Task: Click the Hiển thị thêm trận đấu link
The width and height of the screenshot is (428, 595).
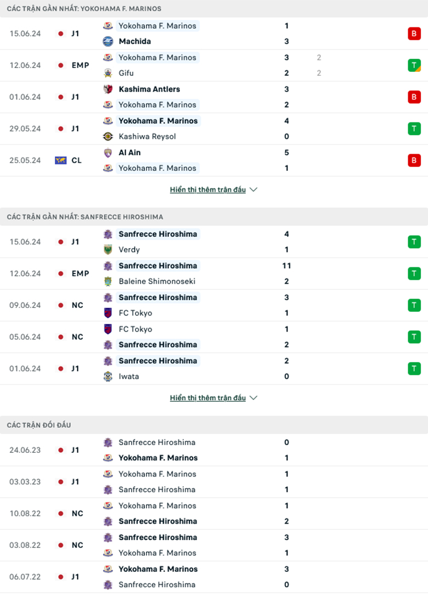Action: coord(207,189)
